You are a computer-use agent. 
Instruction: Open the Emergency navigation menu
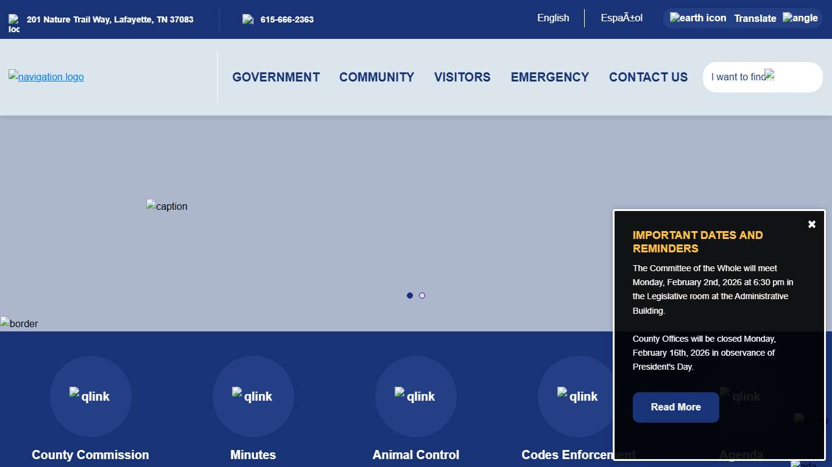(x=549, y=77)
